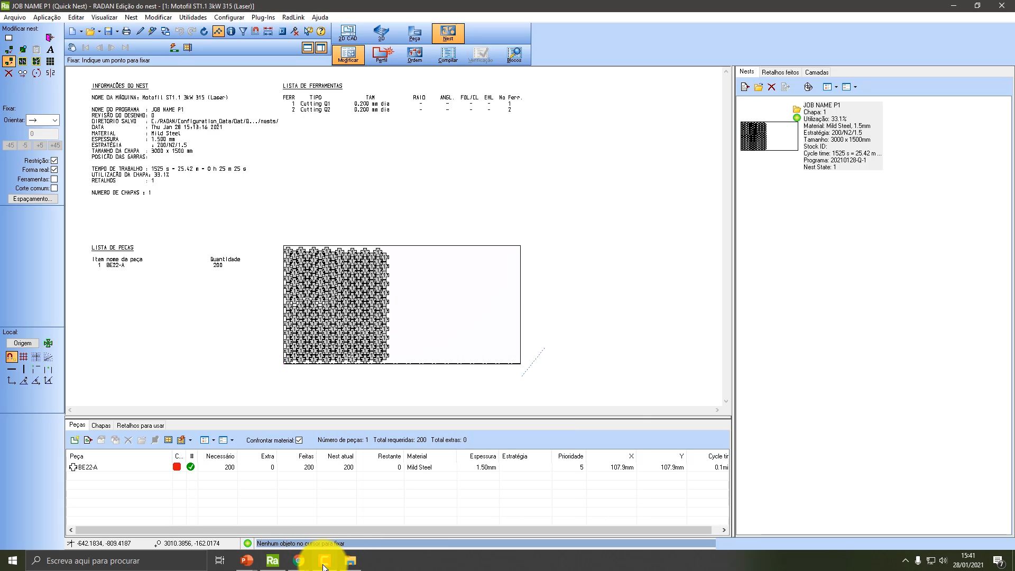The image size is (1015, 571).
Task: Open the Open folder dropdown arrow
Action: [x=99, y=32]
